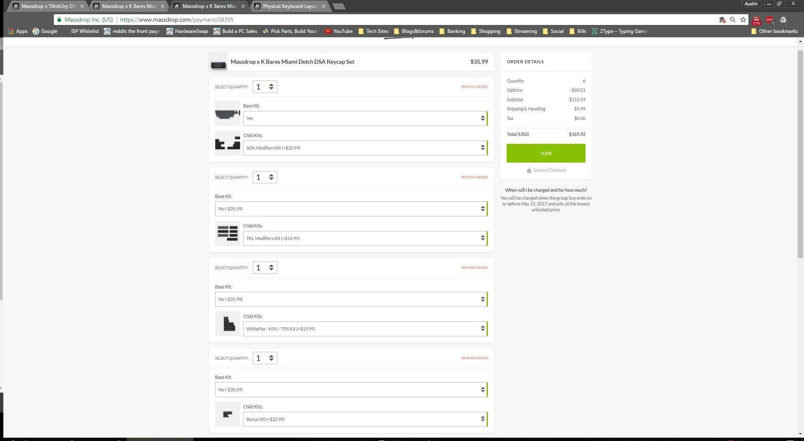Click the 60% Modifiers Kit thumbnail image

tap(227, 143)
